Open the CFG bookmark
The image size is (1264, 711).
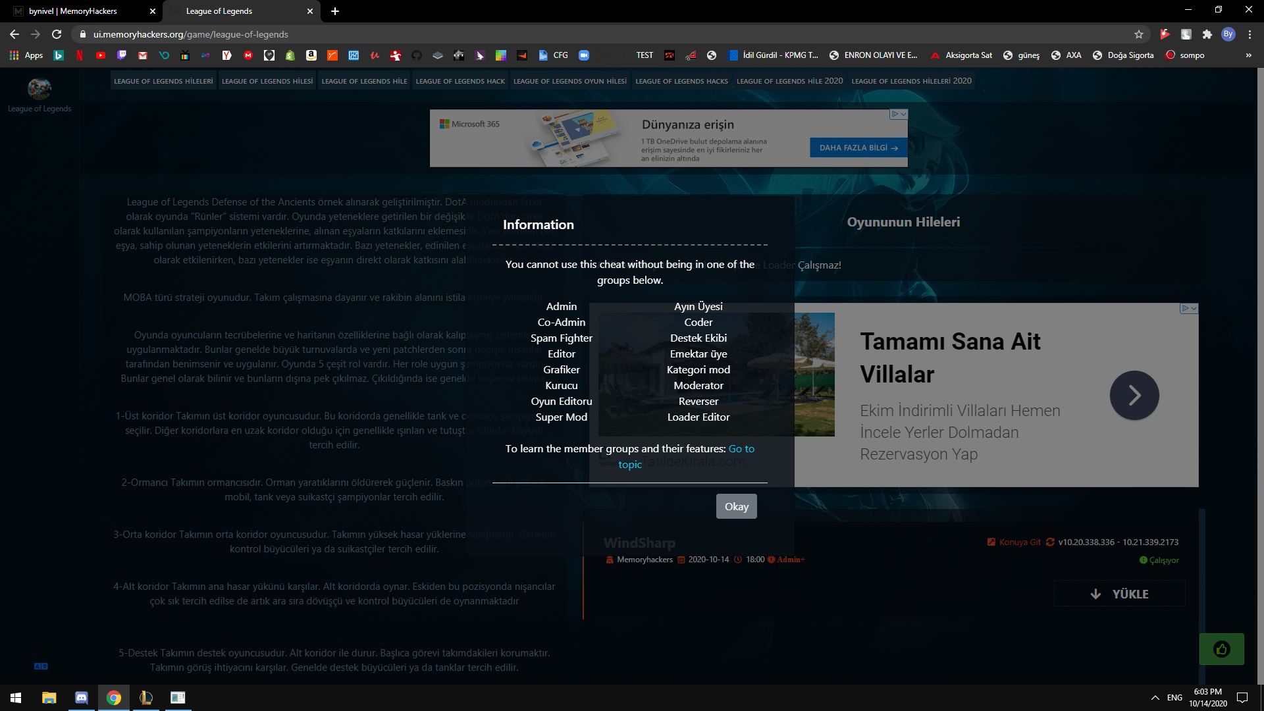coord(554,55)
